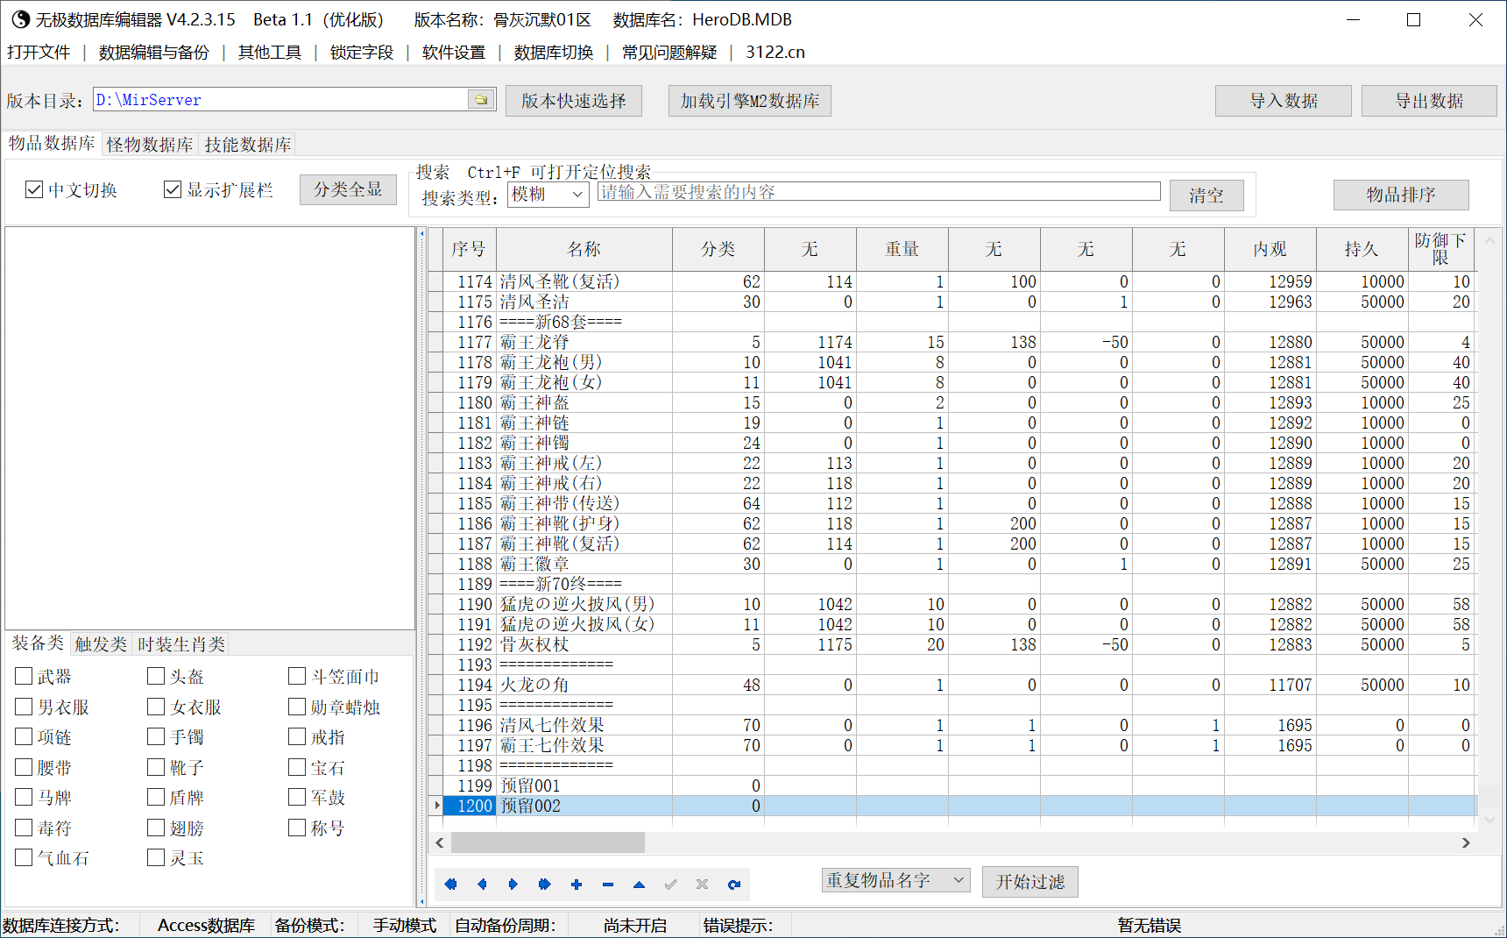Click the panel splitter collapse arrow at top
Image resolution: width=1507 pixels, height=938 pixels.
(421, 234)
